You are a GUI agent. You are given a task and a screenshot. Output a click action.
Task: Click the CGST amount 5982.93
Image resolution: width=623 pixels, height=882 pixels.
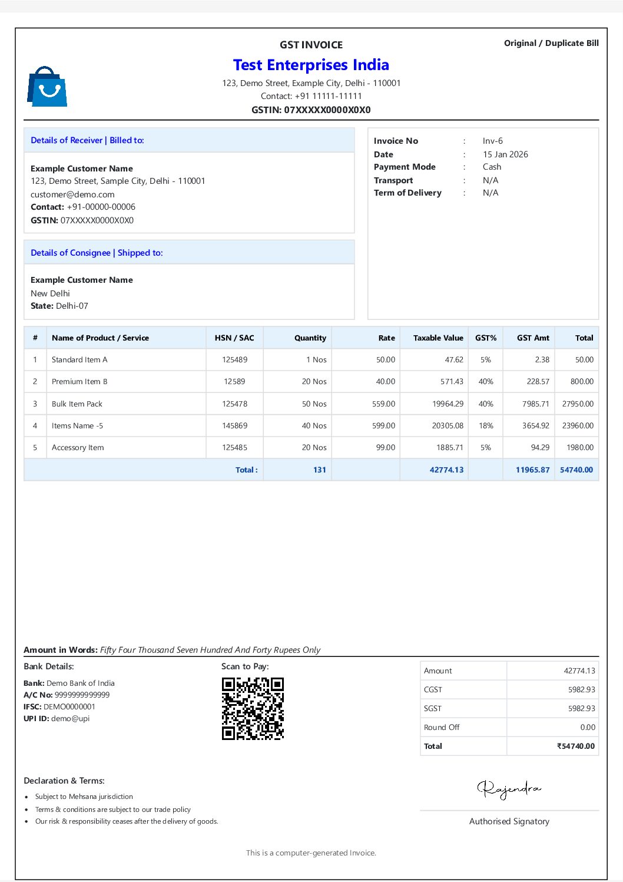point(581,690)
